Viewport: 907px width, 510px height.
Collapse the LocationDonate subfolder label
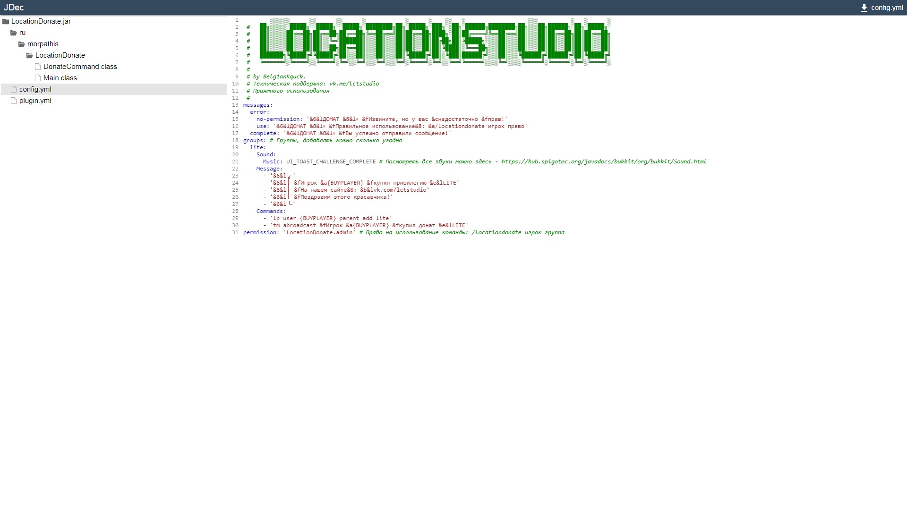60,55
